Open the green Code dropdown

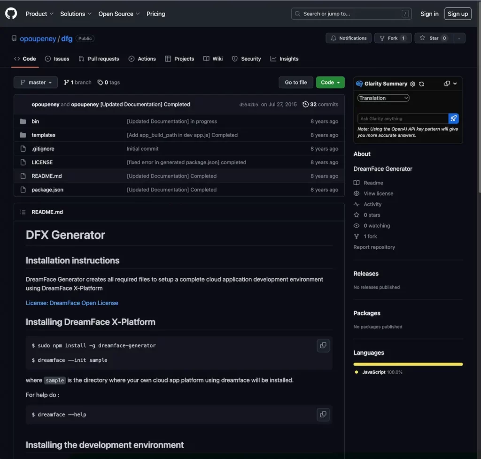330,82
